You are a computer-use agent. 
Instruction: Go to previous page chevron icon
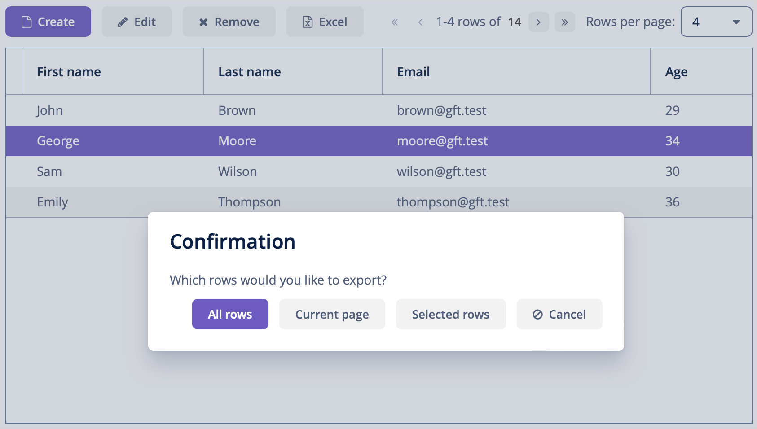click(x=420, y=22)
